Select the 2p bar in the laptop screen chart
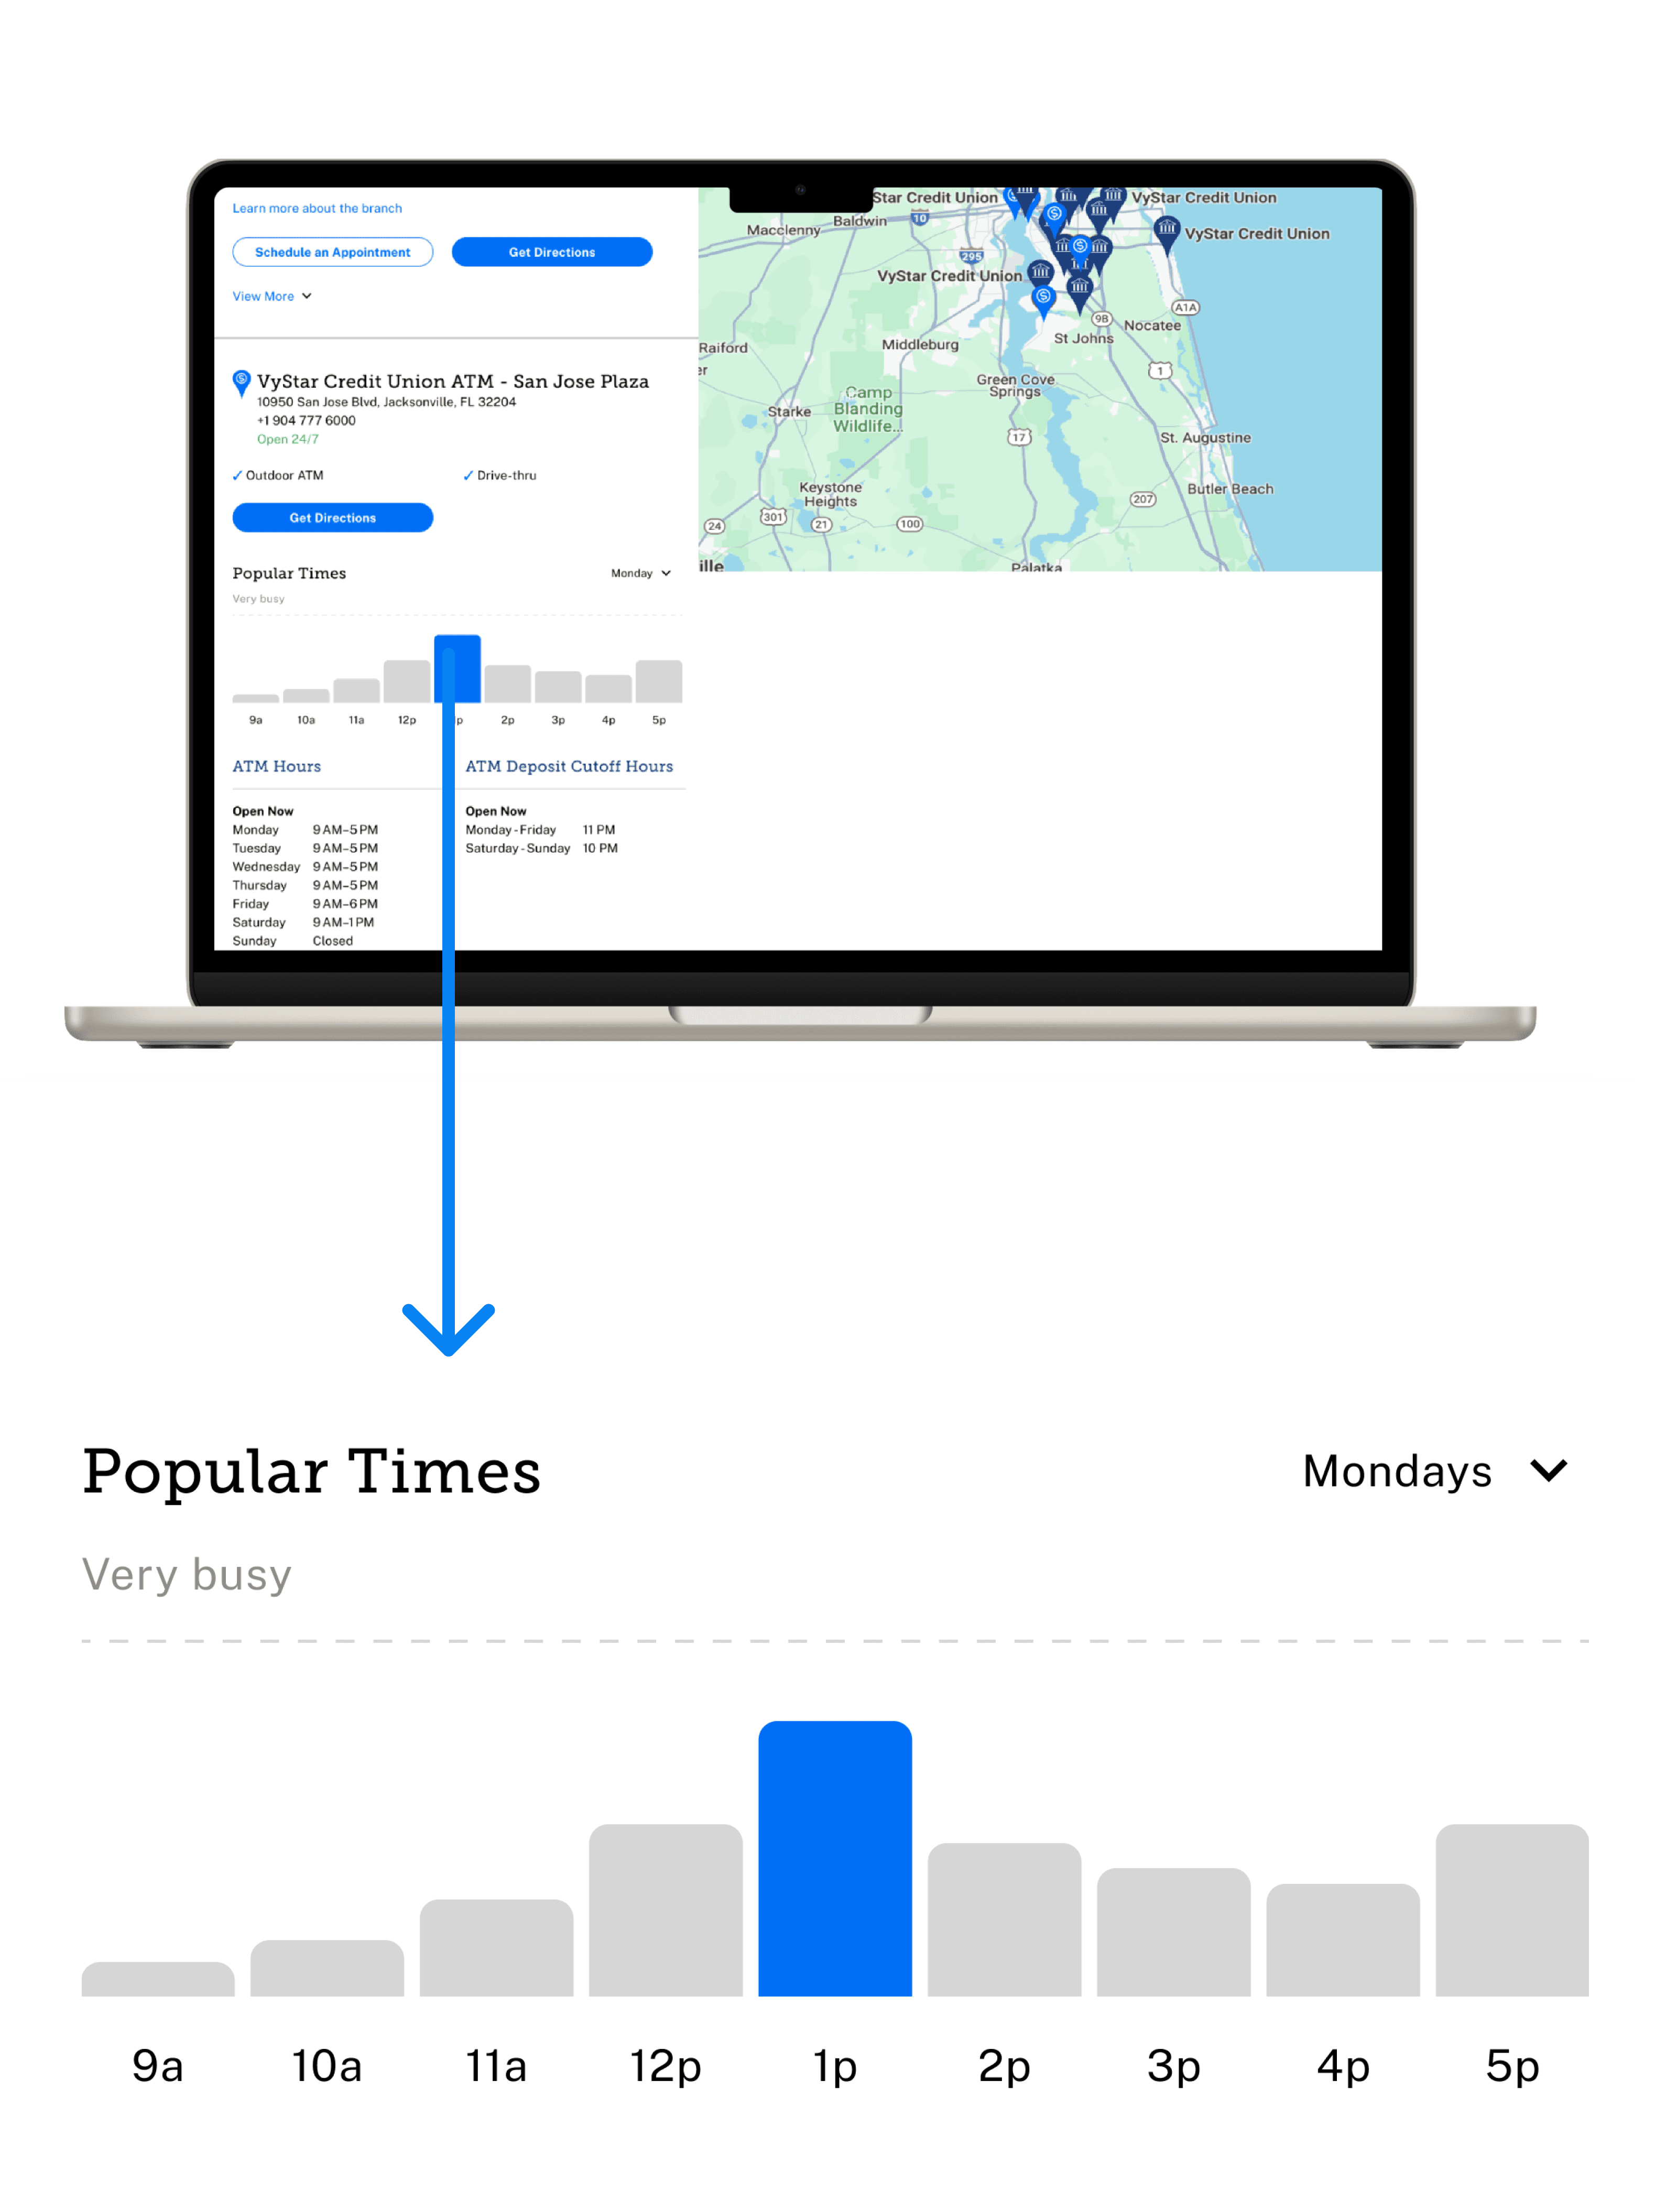Viewport: 1677px width, 2212px height. 508,684
